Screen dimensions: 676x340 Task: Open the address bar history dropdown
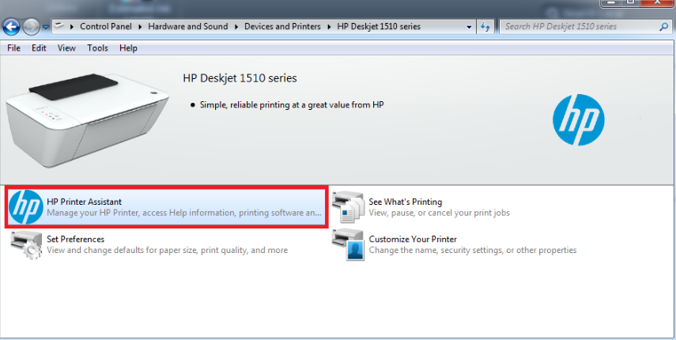coord(469,27)
